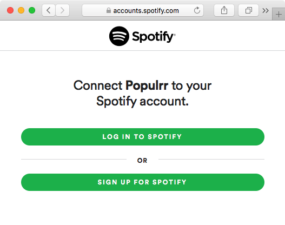Click the SIGN UP FOR SPOTIFY button
Image resolution: width=285 pixels, height=225 pixels.
coord(143,182)
